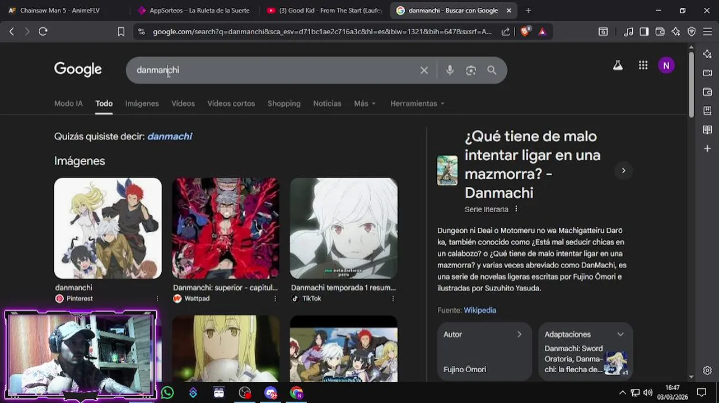The image size is (719, 403).
Task: Open knowledge panel three-dot options
Action: [516, 209]
